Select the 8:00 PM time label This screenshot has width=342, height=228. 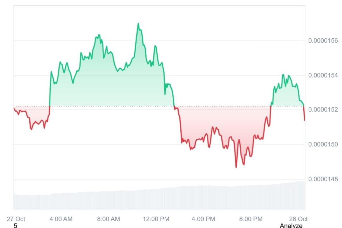251,219
